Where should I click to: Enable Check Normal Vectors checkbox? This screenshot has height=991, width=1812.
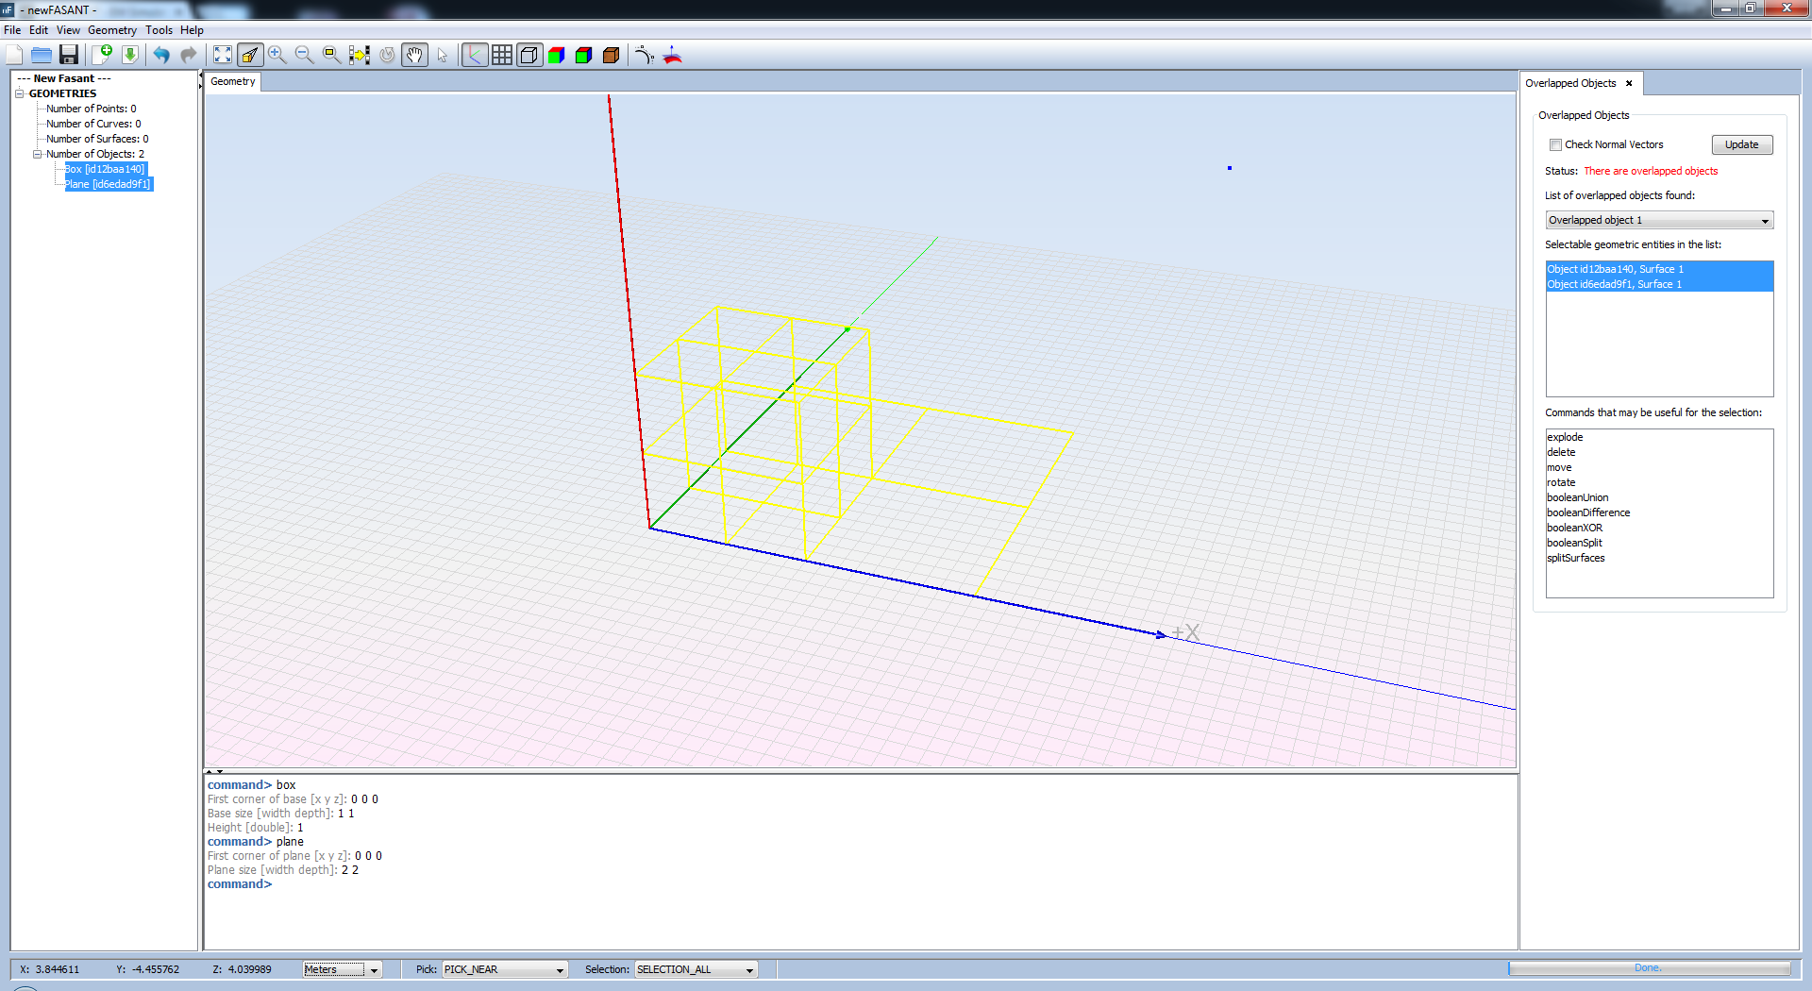[1555, 144]
